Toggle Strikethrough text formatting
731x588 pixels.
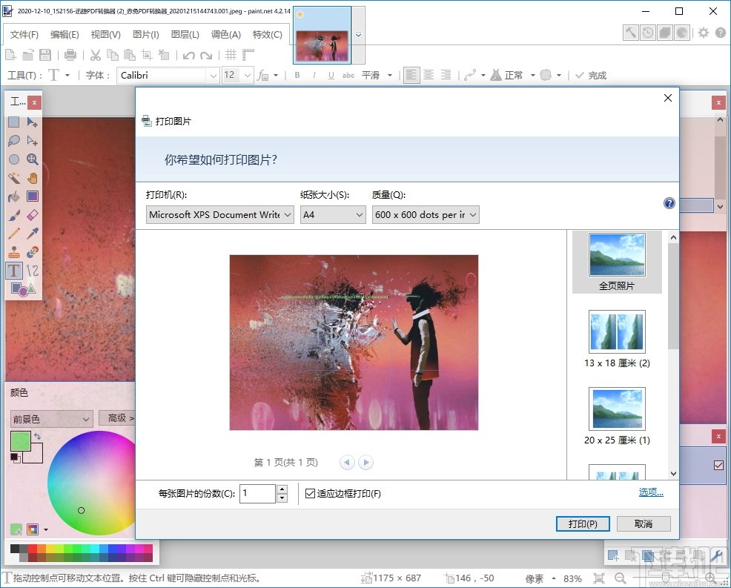click(x=348, y=75)
